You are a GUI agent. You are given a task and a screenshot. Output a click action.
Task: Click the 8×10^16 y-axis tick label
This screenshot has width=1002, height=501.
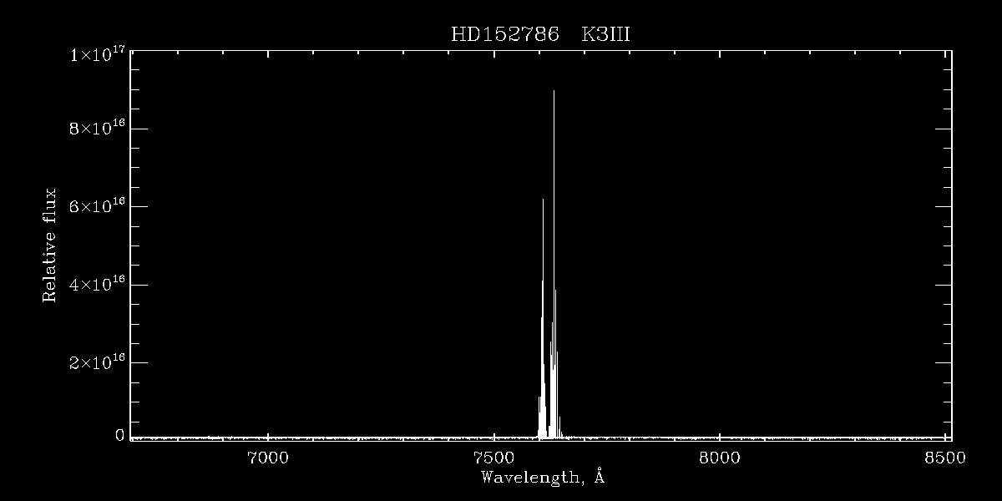click(x=97, y=127)
